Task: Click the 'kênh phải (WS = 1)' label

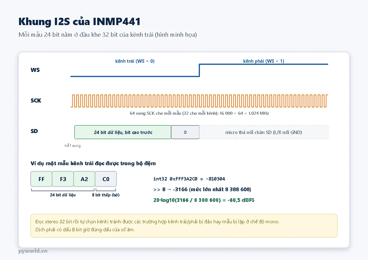Action: (x=264, y=61)
